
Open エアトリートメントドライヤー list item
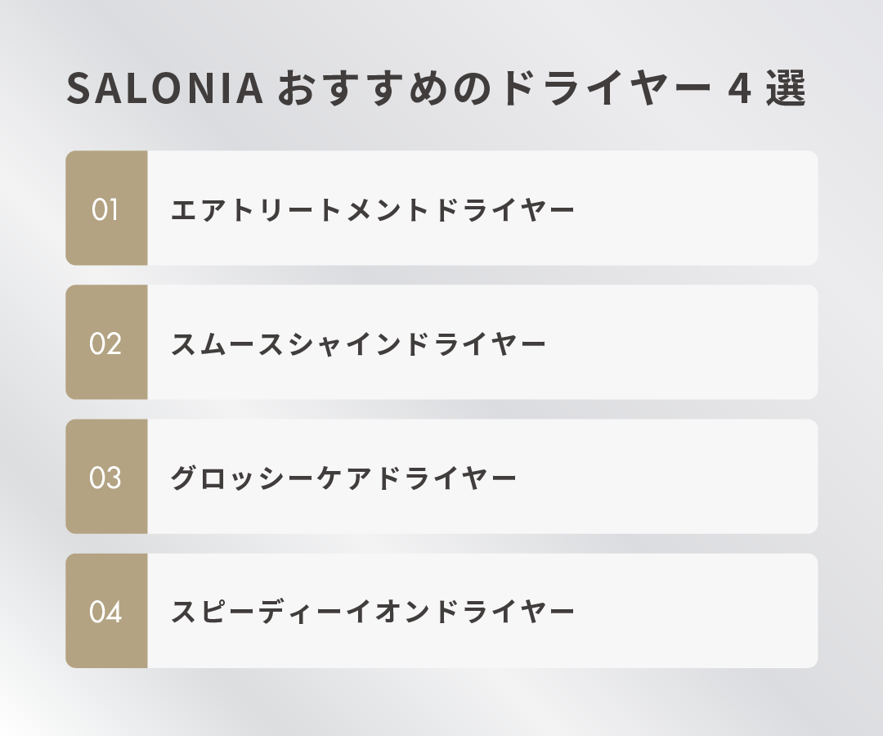(x=373, y=210)
